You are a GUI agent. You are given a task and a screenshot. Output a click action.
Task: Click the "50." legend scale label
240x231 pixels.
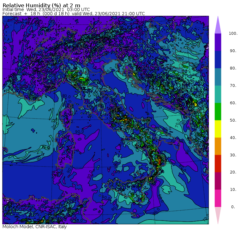tap(233, 120)
